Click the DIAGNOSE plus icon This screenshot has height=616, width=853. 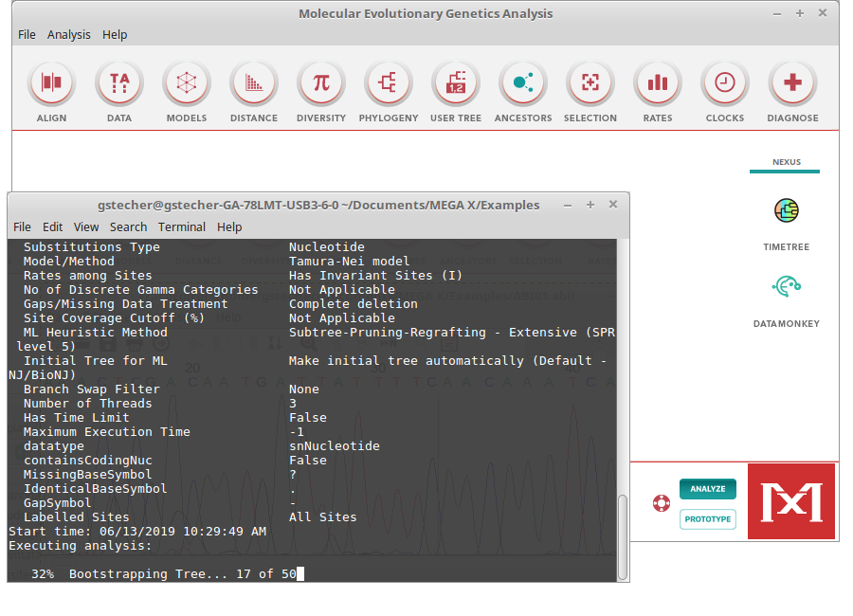(x=793, y=83)
